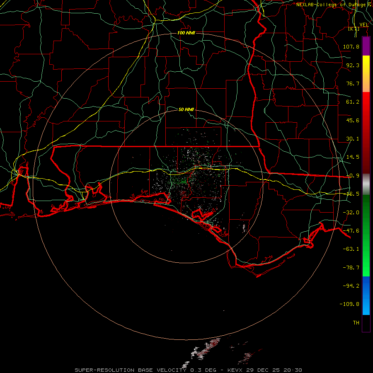
Task: Click the 14.5 velocity scale value
Action: [x=353, y=157]
